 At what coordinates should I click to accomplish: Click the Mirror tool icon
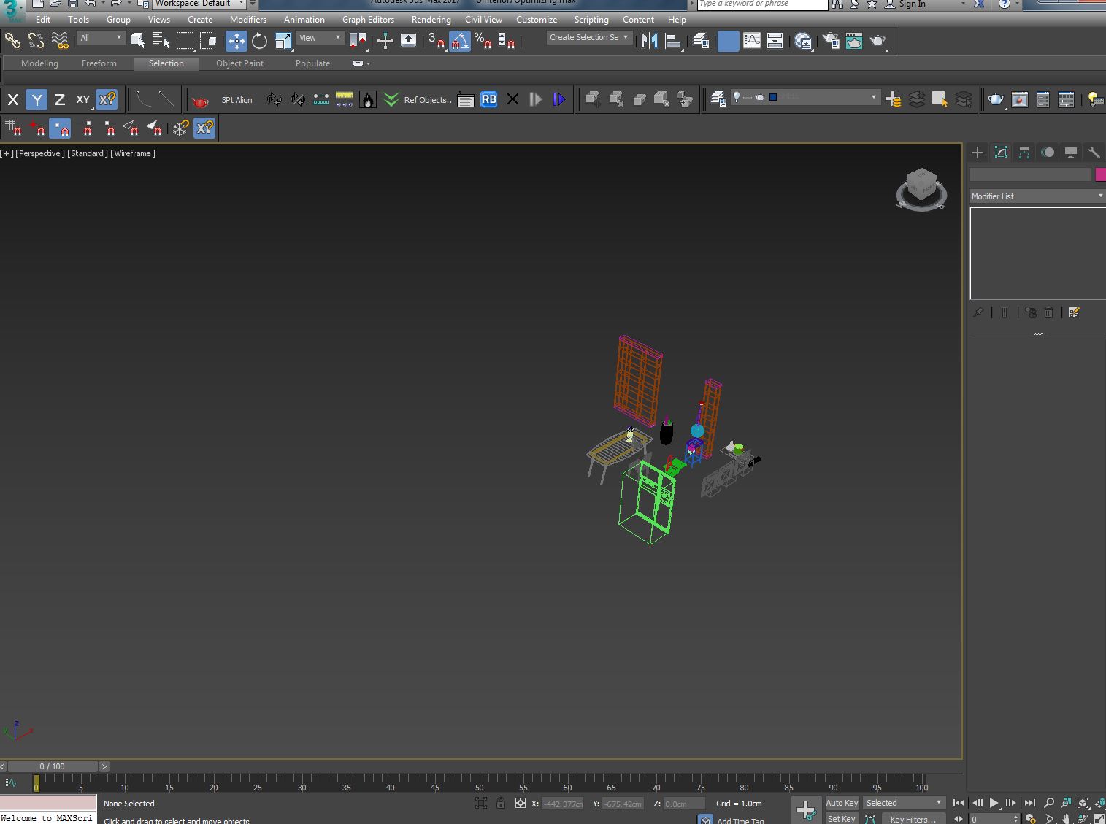click(649, 40)
